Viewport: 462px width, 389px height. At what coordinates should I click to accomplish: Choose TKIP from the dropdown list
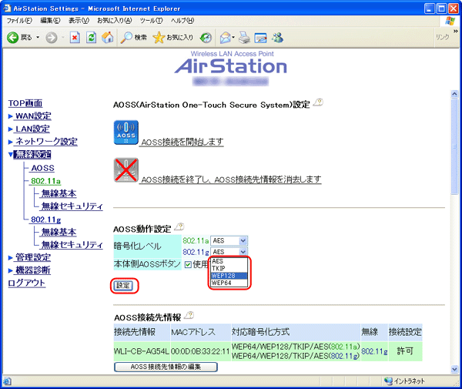(x=229, y=268)
